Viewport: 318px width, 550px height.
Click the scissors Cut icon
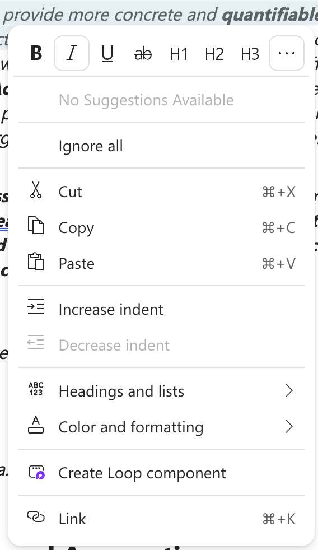36,190
